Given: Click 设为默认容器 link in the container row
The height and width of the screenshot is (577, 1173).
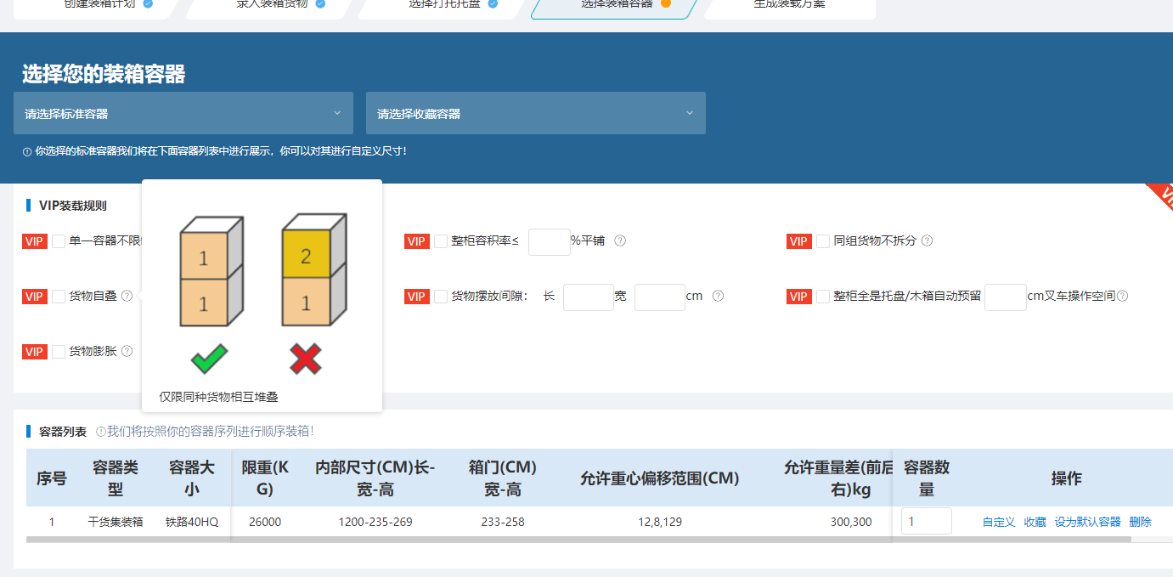Looking at the screenshot, I should pos(1087,522).
